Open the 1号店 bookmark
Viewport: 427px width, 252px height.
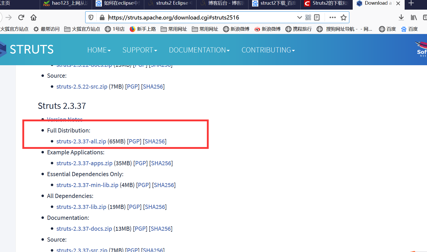point(115,29)
